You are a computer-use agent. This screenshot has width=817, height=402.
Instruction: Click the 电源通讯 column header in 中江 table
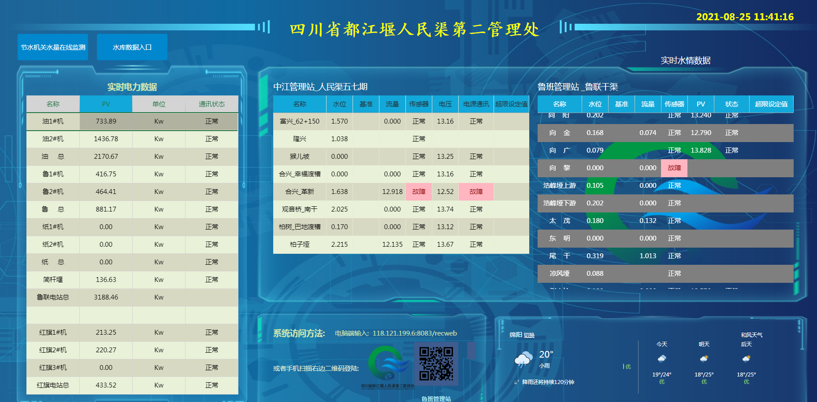476,104
